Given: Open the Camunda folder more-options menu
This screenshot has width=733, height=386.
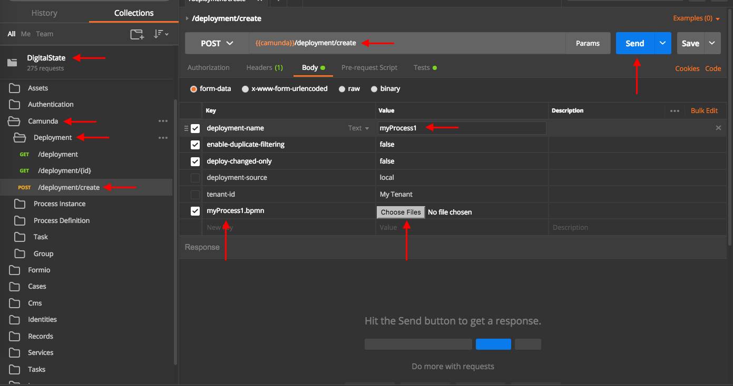Looking at the screenshot, I should (163, 121).
